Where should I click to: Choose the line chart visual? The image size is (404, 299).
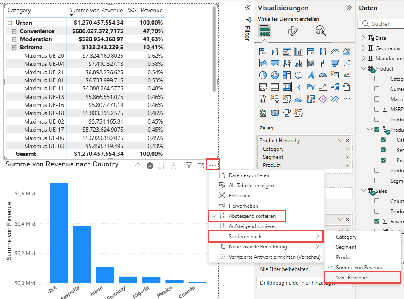(334, 51)
